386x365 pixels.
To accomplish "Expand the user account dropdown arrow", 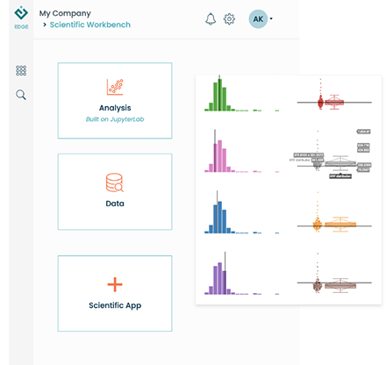I will pyautogui.click(x=271, y=18).
